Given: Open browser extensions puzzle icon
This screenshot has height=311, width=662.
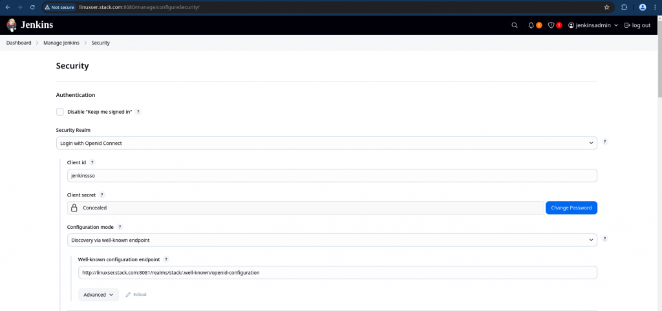Looking at the screenshot, I should click(x=624, y=7).
